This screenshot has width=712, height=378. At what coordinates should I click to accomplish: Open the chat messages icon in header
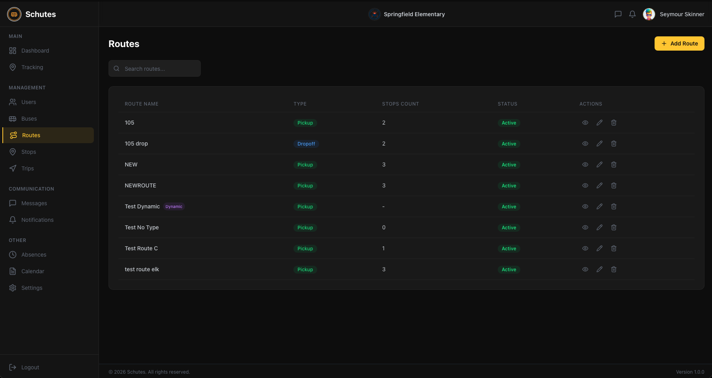tap(618, 14)
